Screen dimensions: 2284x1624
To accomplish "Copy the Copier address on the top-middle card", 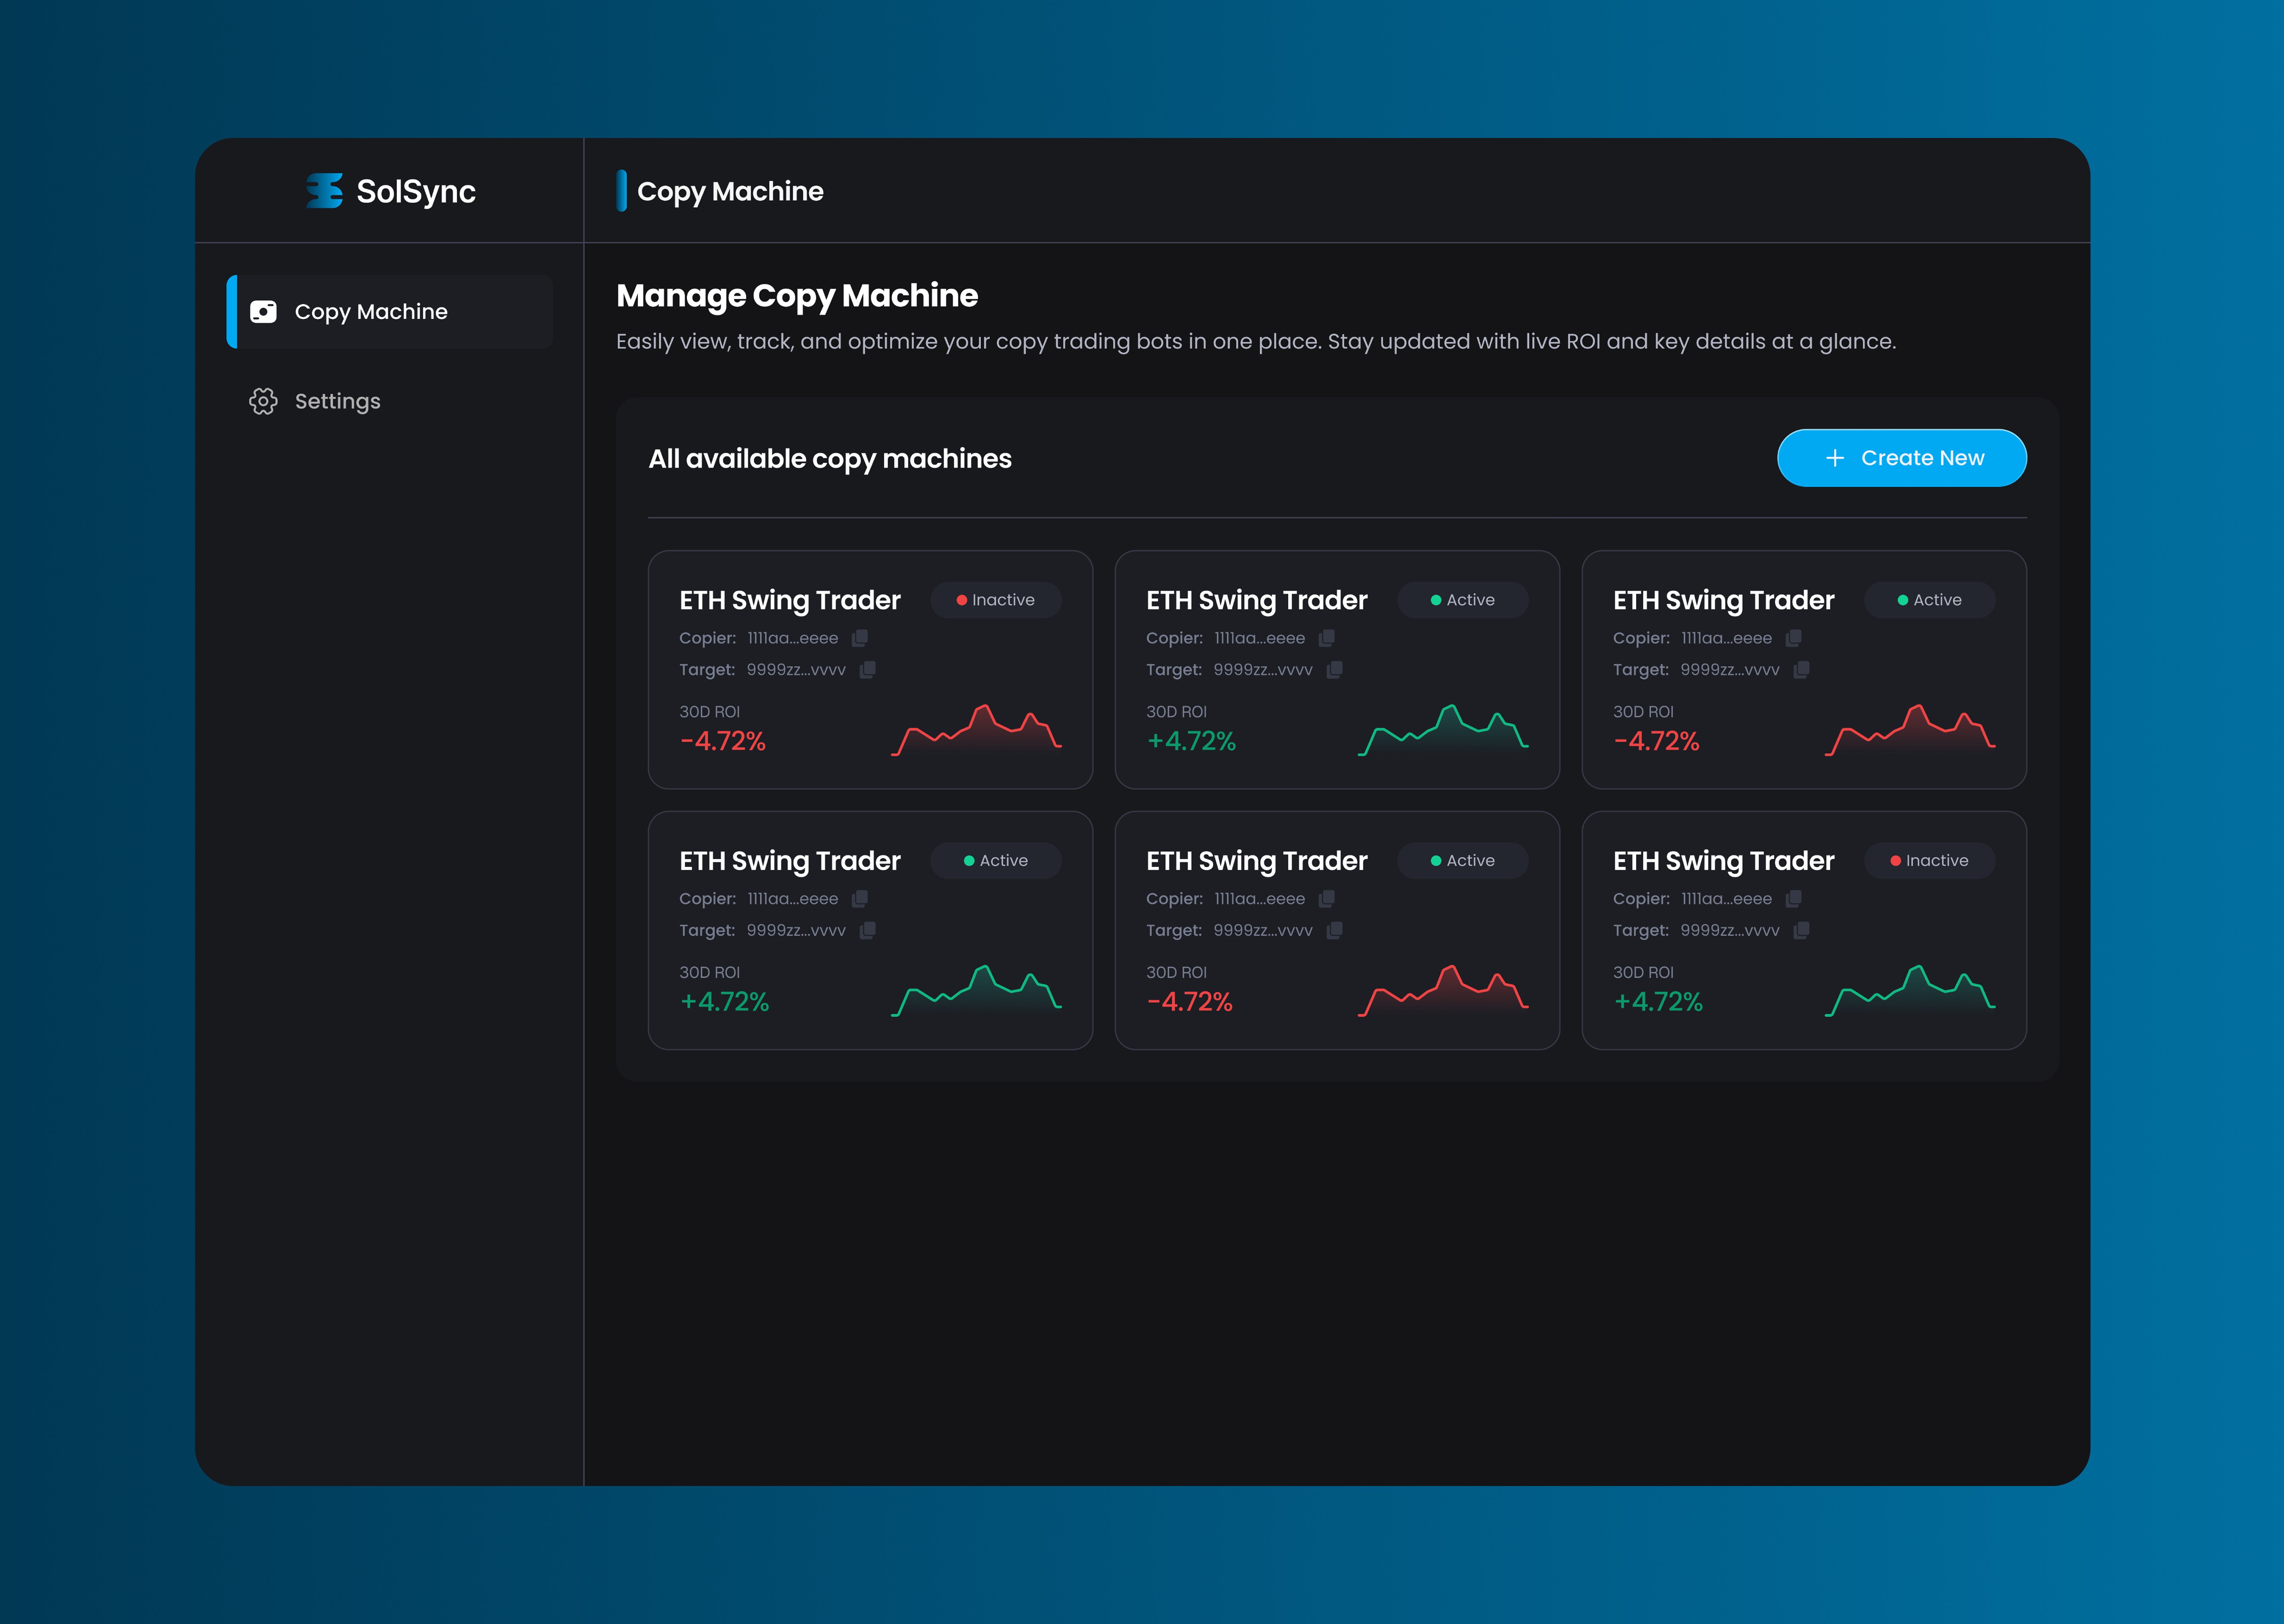I will (x=1327, y=638).
